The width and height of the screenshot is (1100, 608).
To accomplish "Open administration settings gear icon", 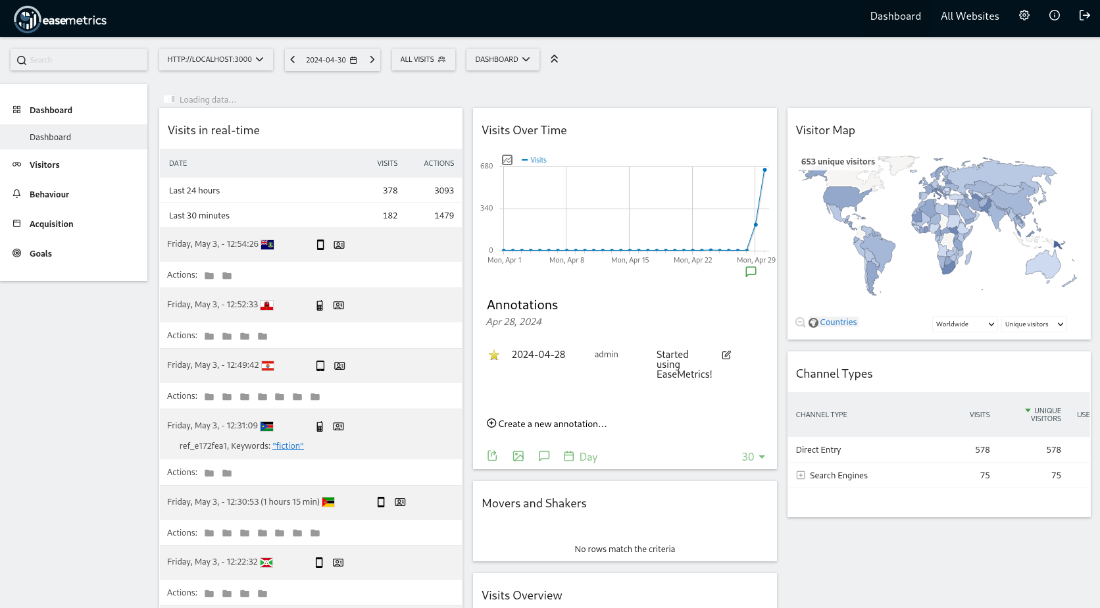I will click(1024, 15).
